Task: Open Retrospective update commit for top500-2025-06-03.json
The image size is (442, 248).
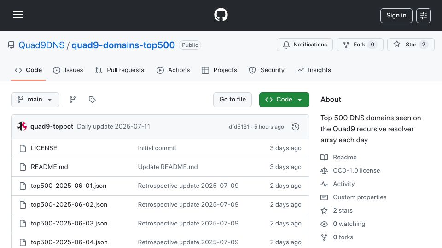Action: [x=188, y=224]
